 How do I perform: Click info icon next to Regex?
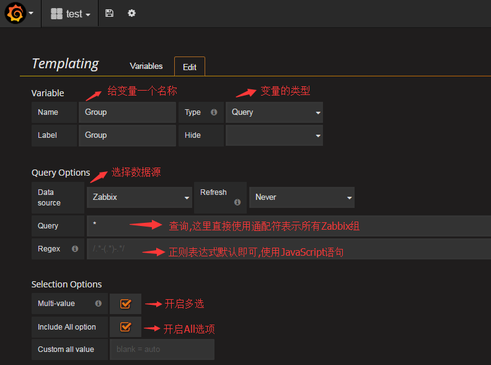click(75, 249)
